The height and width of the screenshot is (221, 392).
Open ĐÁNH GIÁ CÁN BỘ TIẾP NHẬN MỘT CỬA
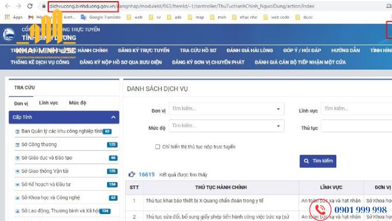[300, 63]
